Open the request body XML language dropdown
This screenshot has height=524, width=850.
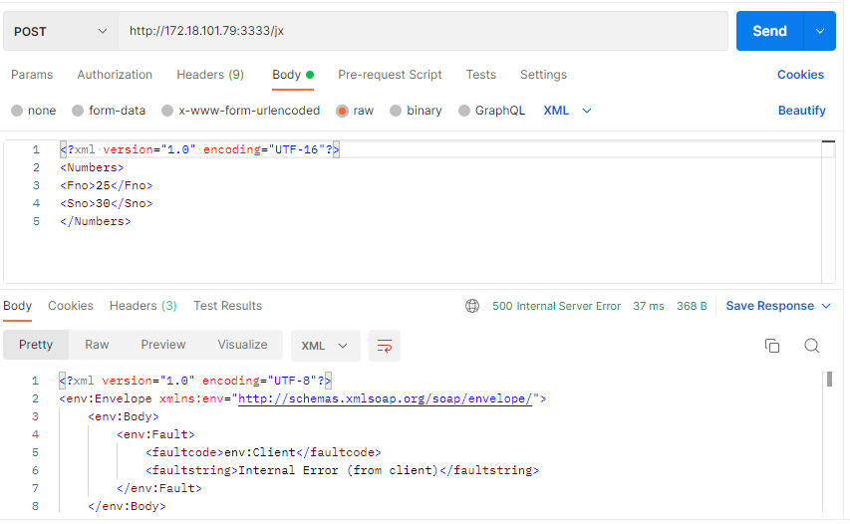coord(567,111)
